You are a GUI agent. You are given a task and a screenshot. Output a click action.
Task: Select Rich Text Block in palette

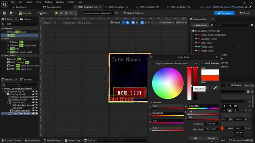click(x=18, y=32)
